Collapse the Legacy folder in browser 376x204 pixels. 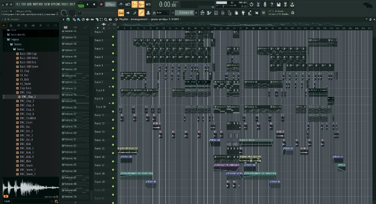pos(15,39)
